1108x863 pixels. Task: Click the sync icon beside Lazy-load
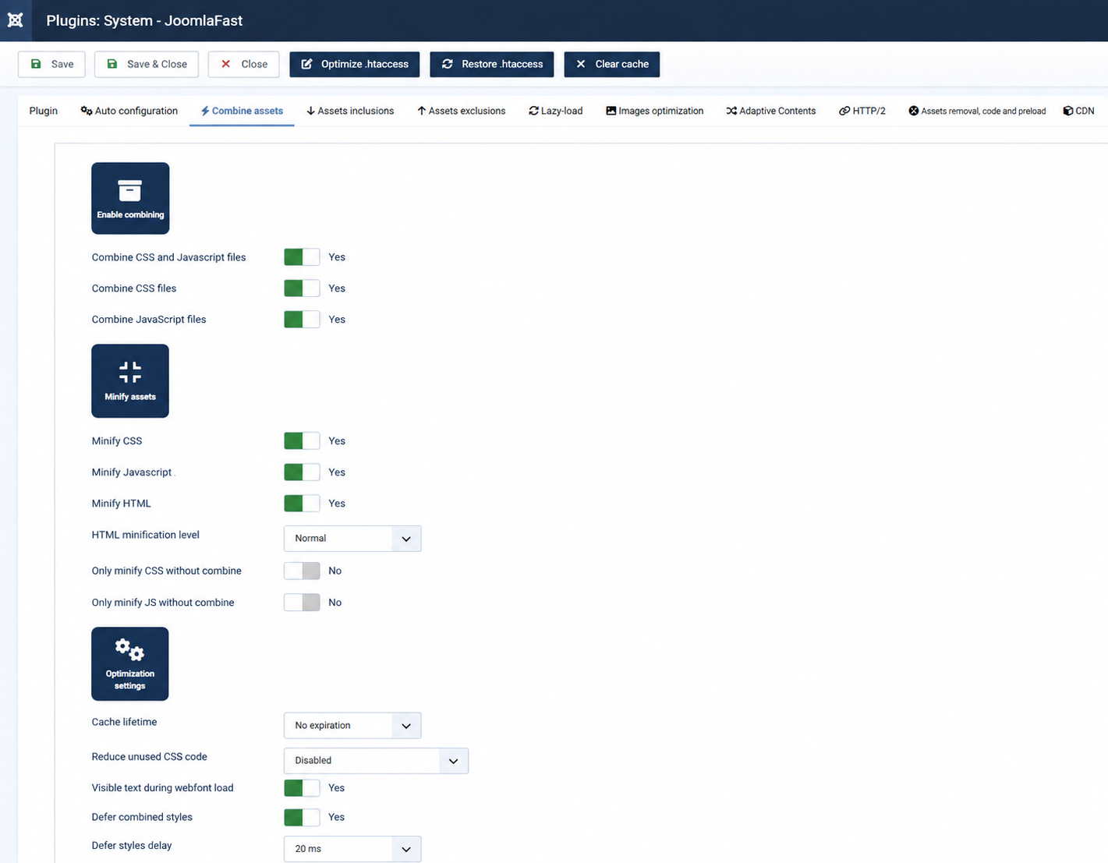click(534, 111)
